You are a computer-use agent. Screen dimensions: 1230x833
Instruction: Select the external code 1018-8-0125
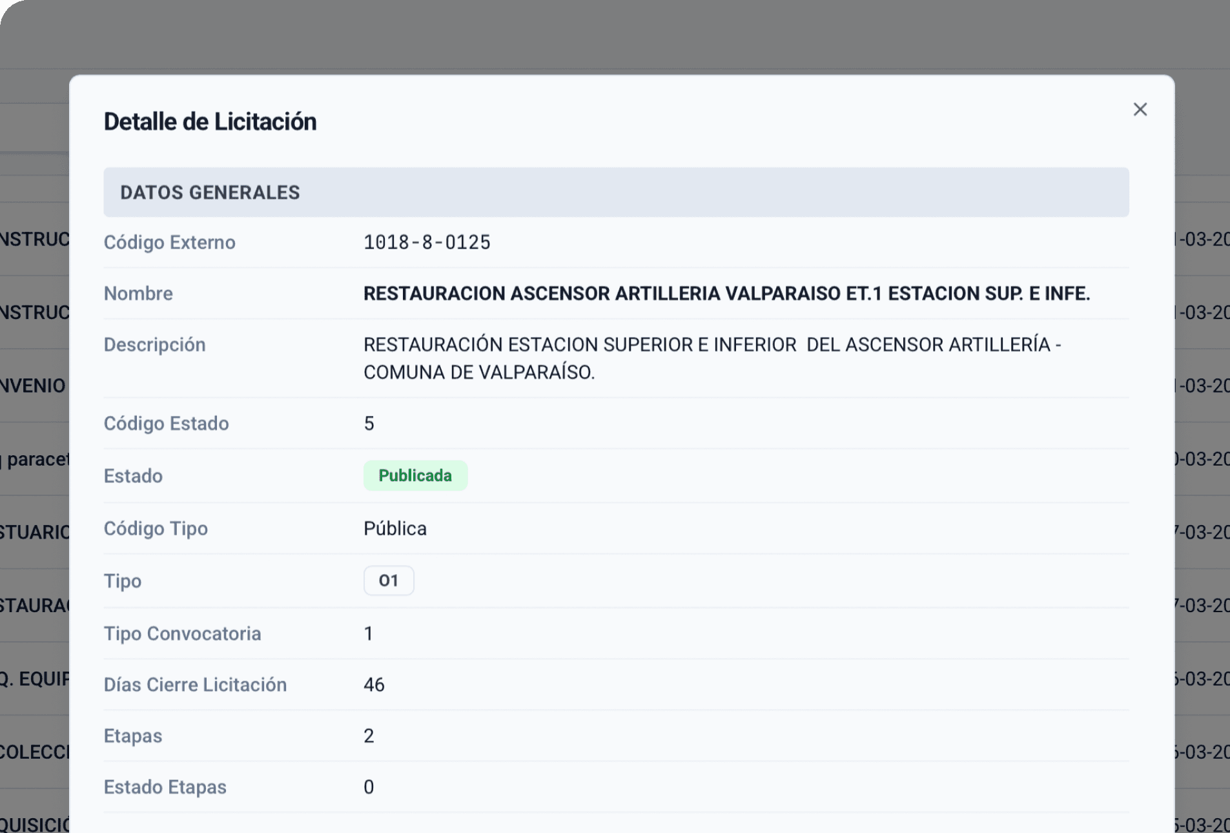pyautogui.click(x=427, y=242)
